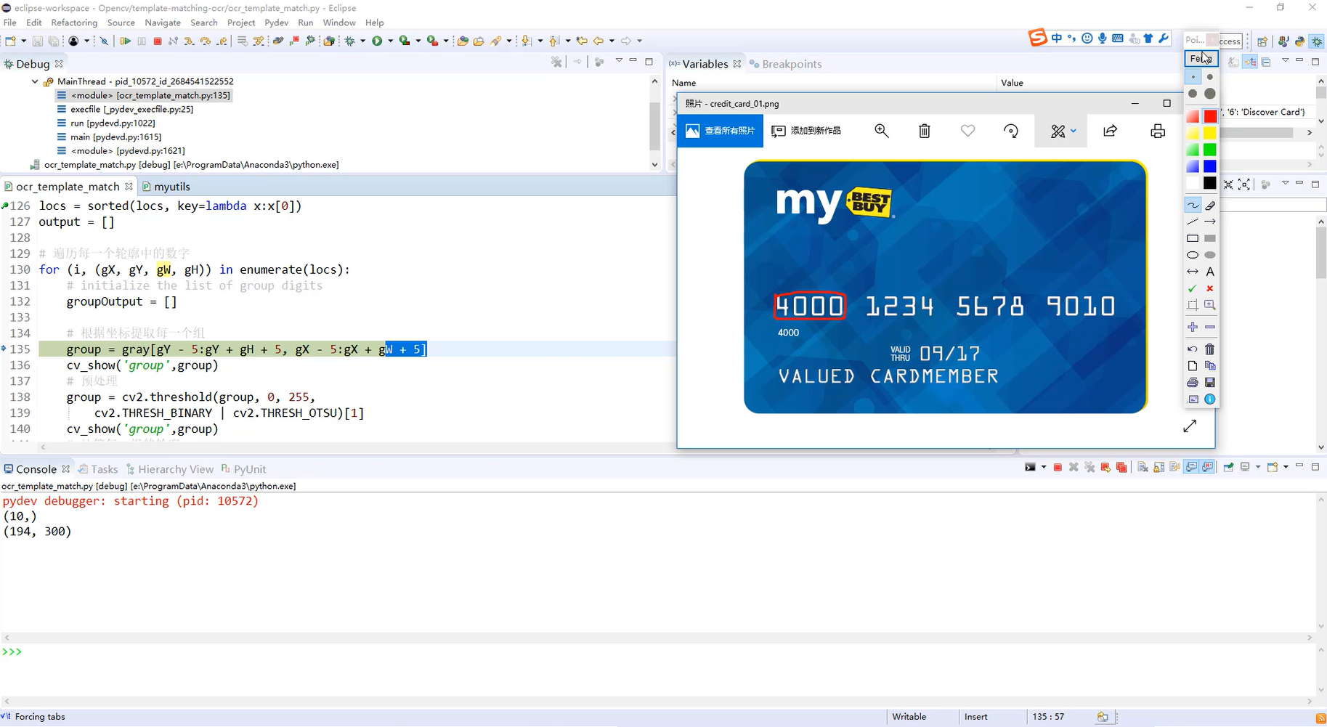Select the smallest pen size dot in the palette

[1193, 76]
